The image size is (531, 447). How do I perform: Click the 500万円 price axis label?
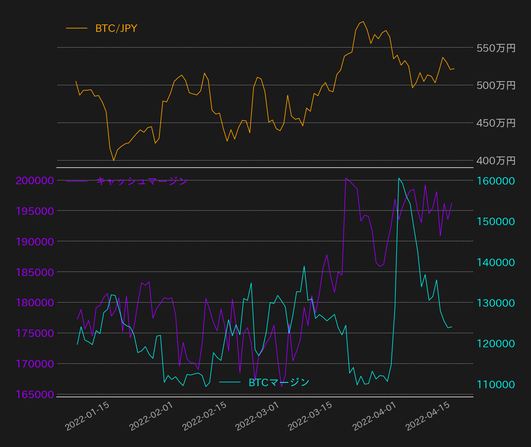[496, 85]
